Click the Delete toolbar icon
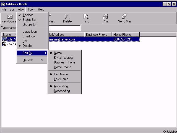This screenshot has width=177, height=133. (67, 17)
